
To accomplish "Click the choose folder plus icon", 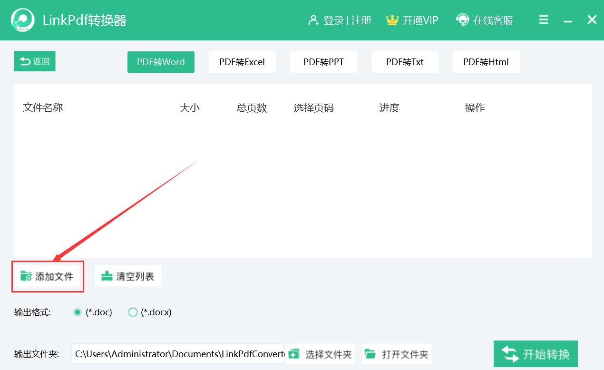I will click(294, 354).
